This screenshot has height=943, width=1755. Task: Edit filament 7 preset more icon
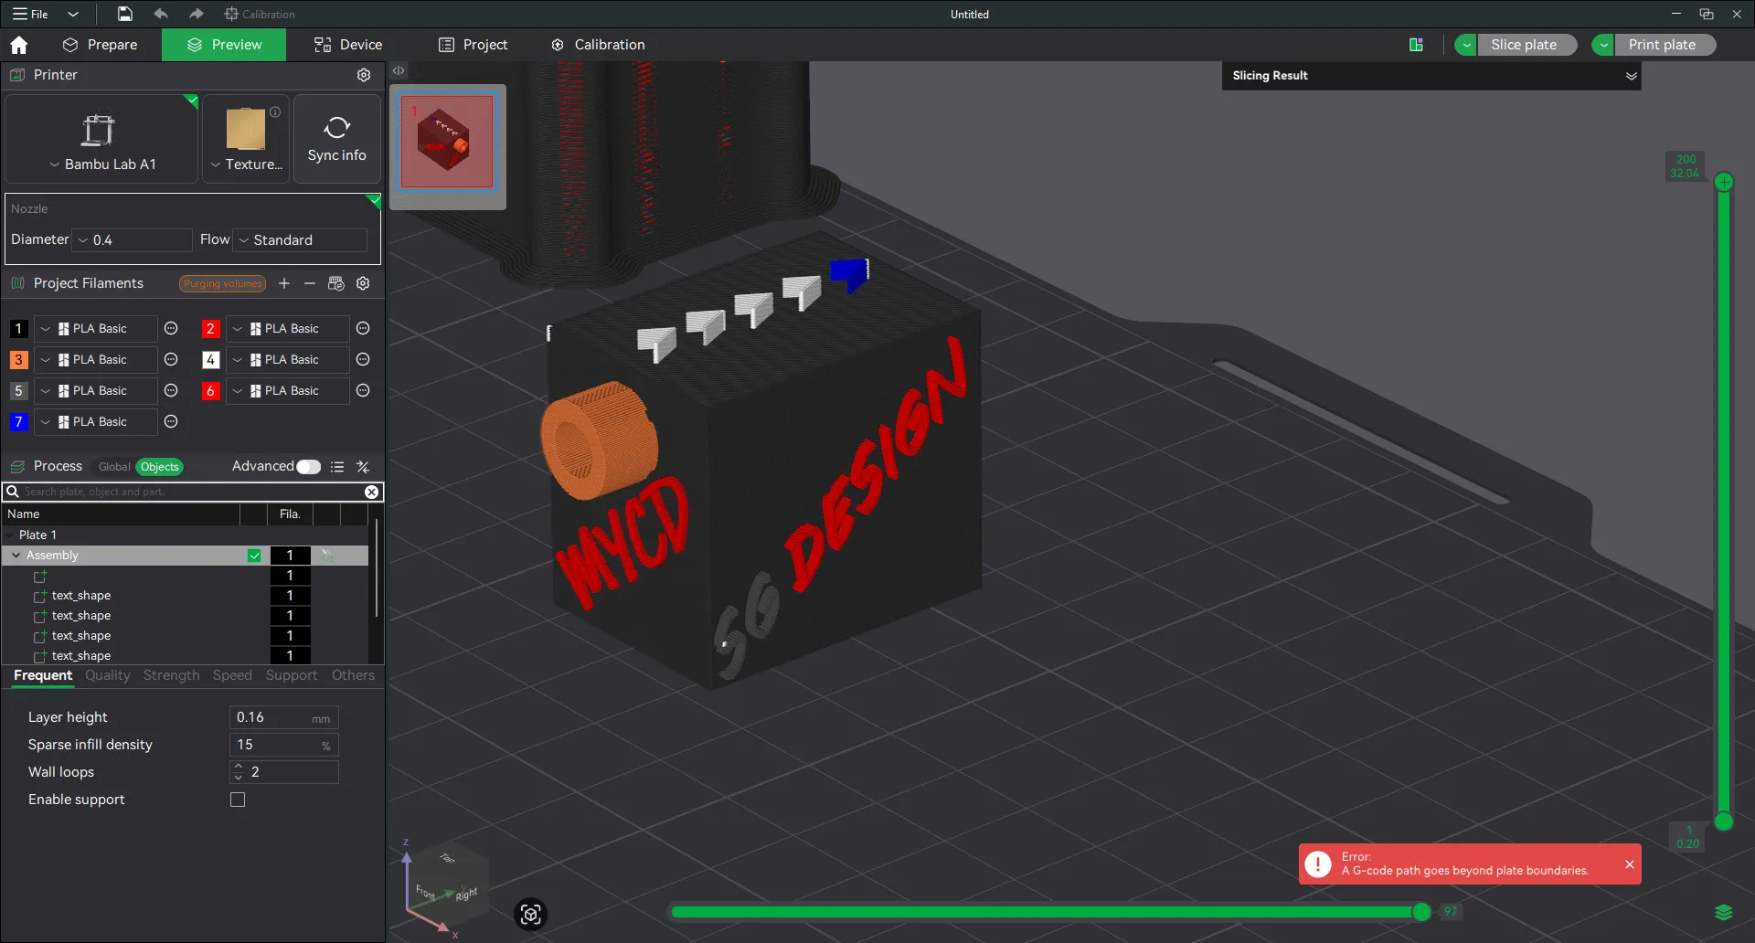coord(171,422)
